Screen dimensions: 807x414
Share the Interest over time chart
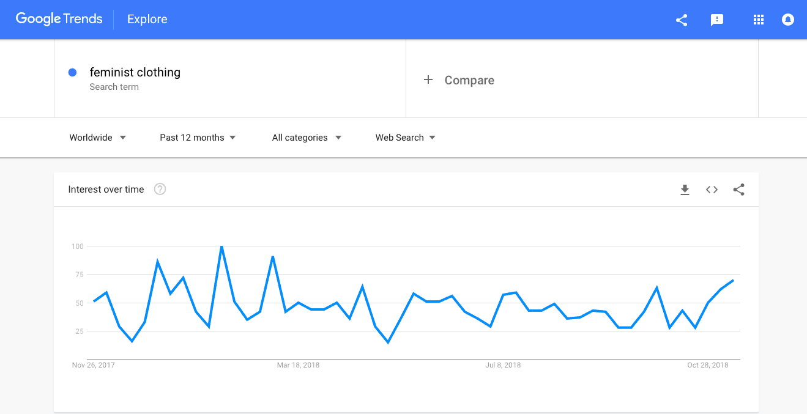[x=738, y=190]
